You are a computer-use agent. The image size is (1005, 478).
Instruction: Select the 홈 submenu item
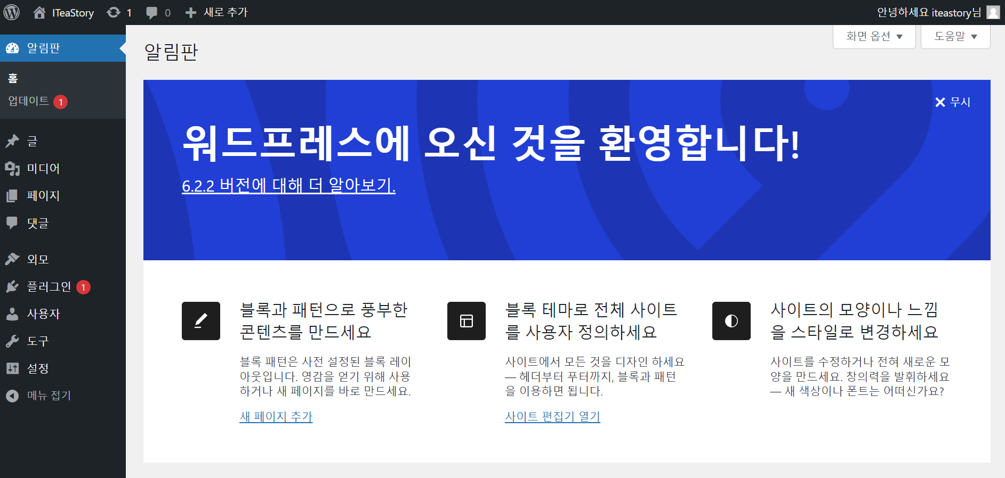tap(13, 79)
